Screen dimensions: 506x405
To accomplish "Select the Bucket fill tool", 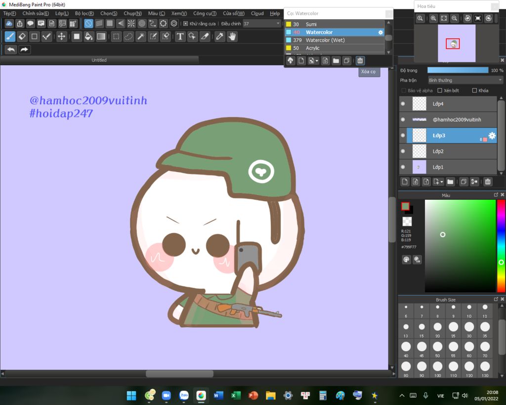I will click(88, 37).
